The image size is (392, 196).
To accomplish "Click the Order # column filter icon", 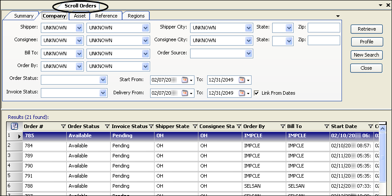I will pos(63,126).
